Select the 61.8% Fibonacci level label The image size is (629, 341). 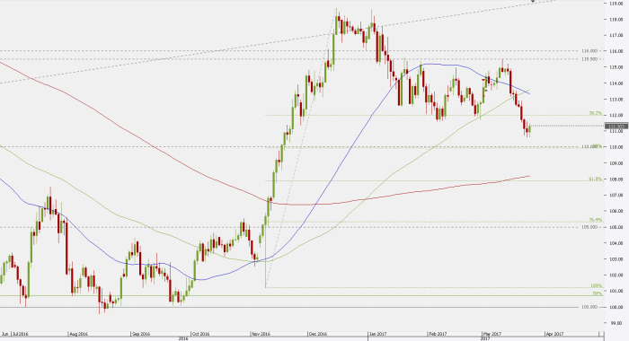pos(596,179)
